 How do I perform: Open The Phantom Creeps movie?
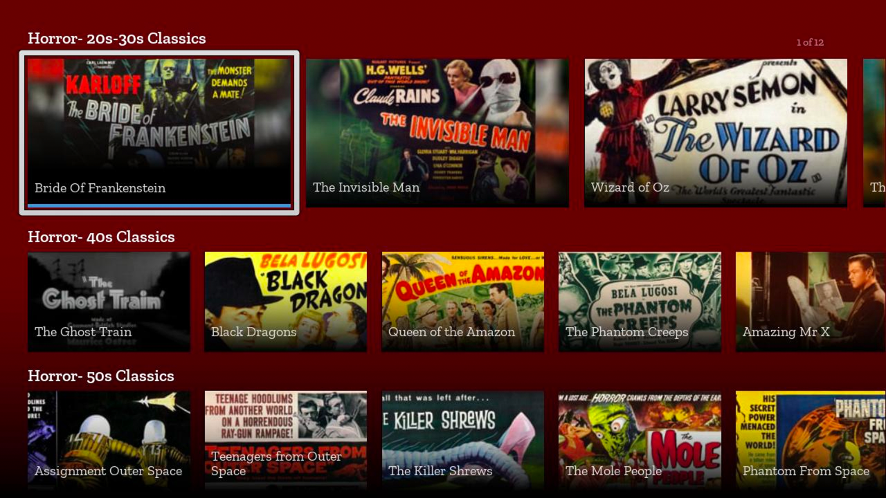coord(640,302)
